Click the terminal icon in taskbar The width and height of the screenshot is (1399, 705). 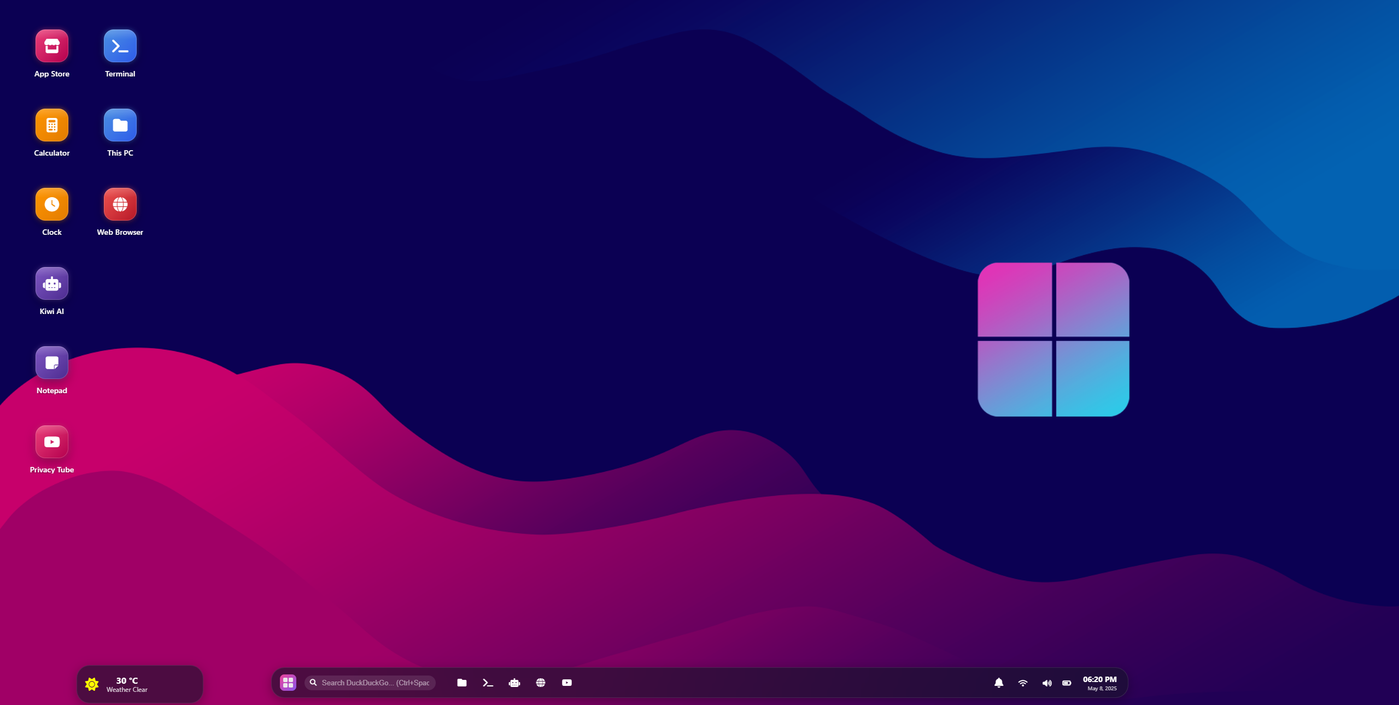488,683
